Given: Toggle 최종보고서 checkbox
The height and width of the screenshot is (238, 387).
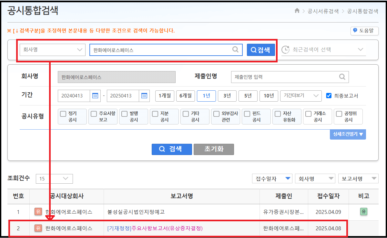Looking at the screenshot, I should pyautogui.click(x=329, y=96).
